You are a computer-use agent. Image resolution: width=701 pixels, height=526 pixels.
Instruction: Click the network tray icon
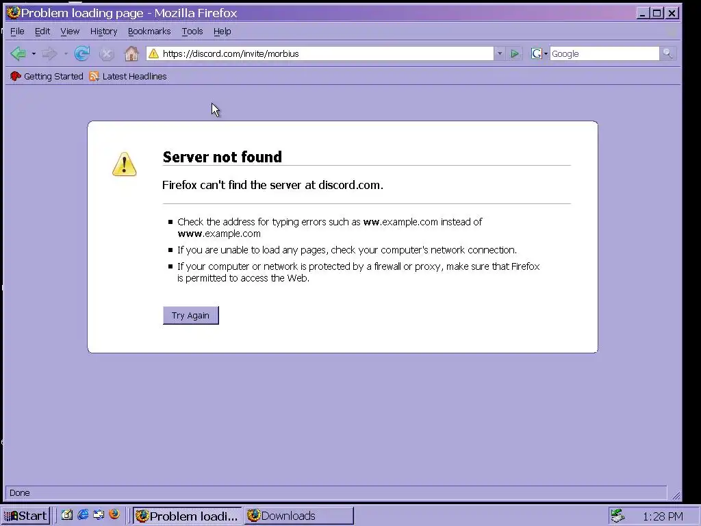618,516
